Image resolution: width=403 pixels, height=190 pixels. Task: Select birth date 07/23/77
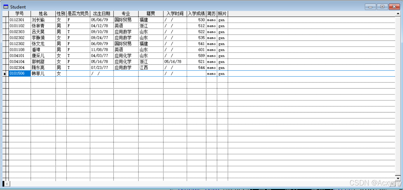tap(102, 67)
